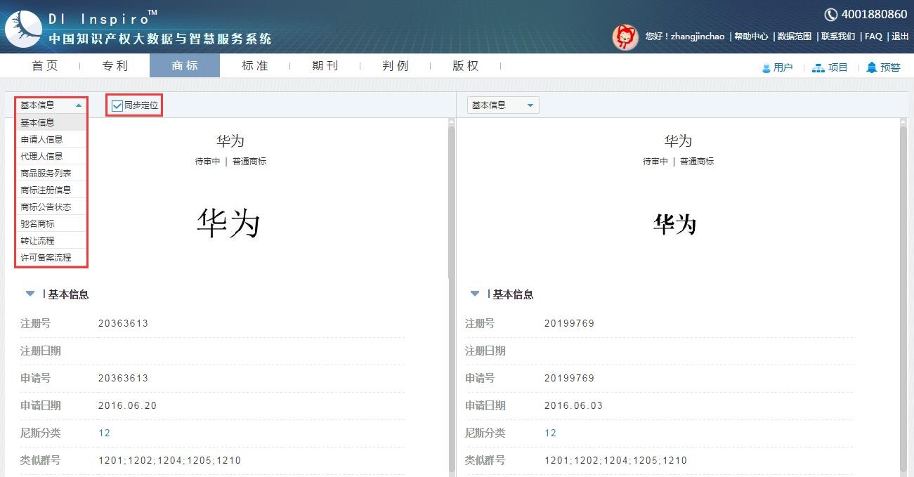The height and width of the screenshot is (477, 914).
Task: Switch to the 专利 tab
Action: (x=115, y=65)
